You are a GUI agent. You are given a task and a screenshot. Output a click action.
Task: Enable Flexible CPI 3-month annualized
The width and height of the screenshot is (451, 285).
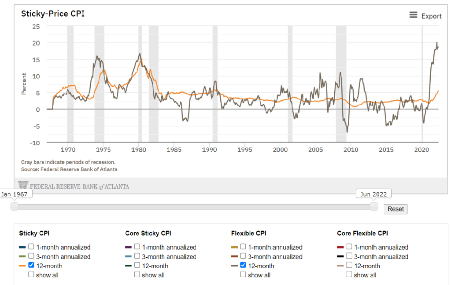coord(243,256)
